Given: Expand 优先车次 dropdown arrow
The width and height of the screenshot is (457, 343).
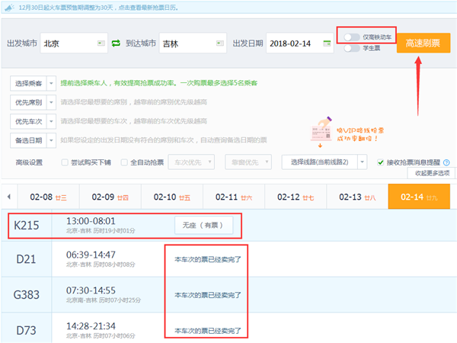Looking at the screenshot, I should [51, 122].
